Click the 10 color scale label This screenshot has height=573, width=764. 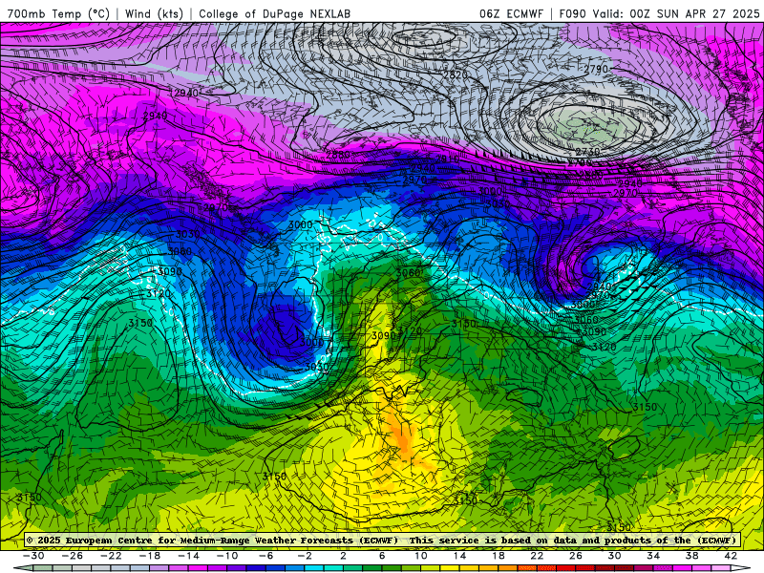(420, 556)
